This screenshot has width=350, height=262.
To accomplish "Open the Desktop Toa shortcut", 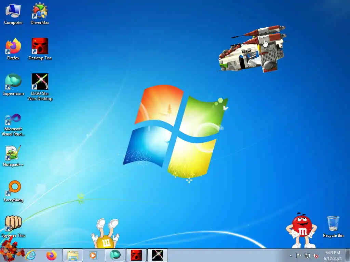I will point(40,49).
